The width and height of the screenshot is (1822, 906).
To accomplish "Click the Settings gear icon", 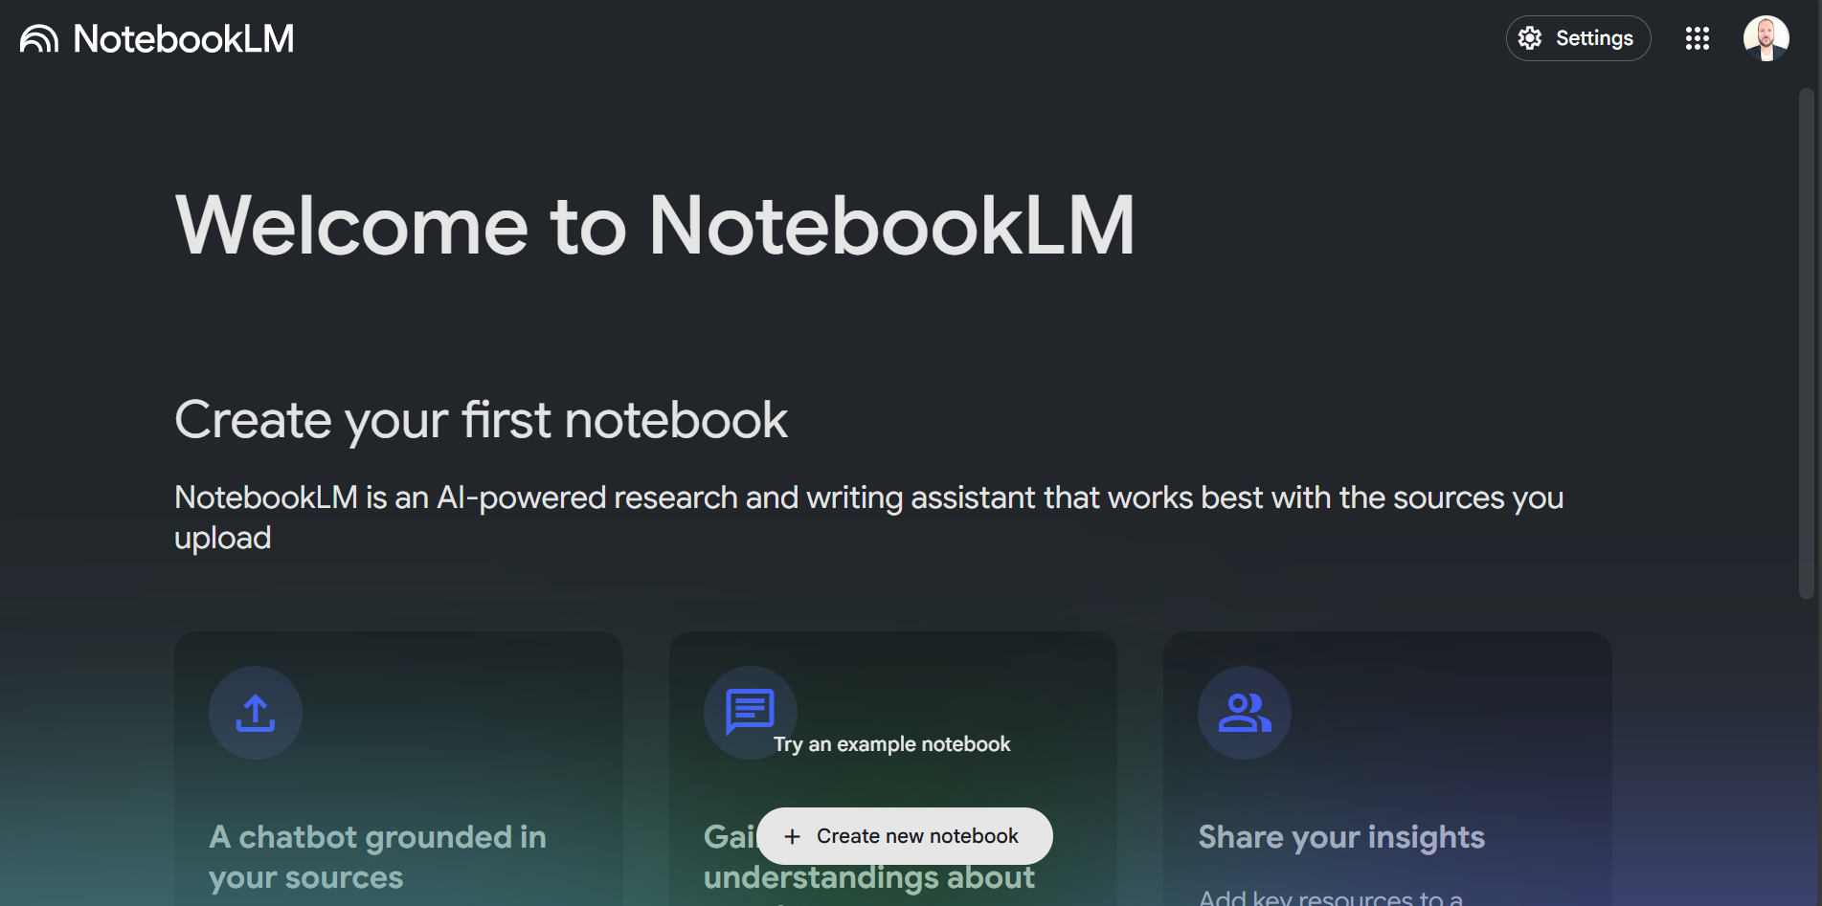I will 1530,38.
